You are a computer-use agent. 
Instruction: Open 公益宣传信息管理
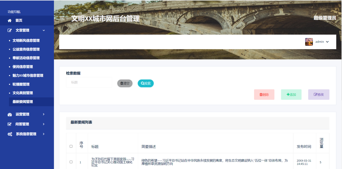pyautogui.click(x=26, y=49)
